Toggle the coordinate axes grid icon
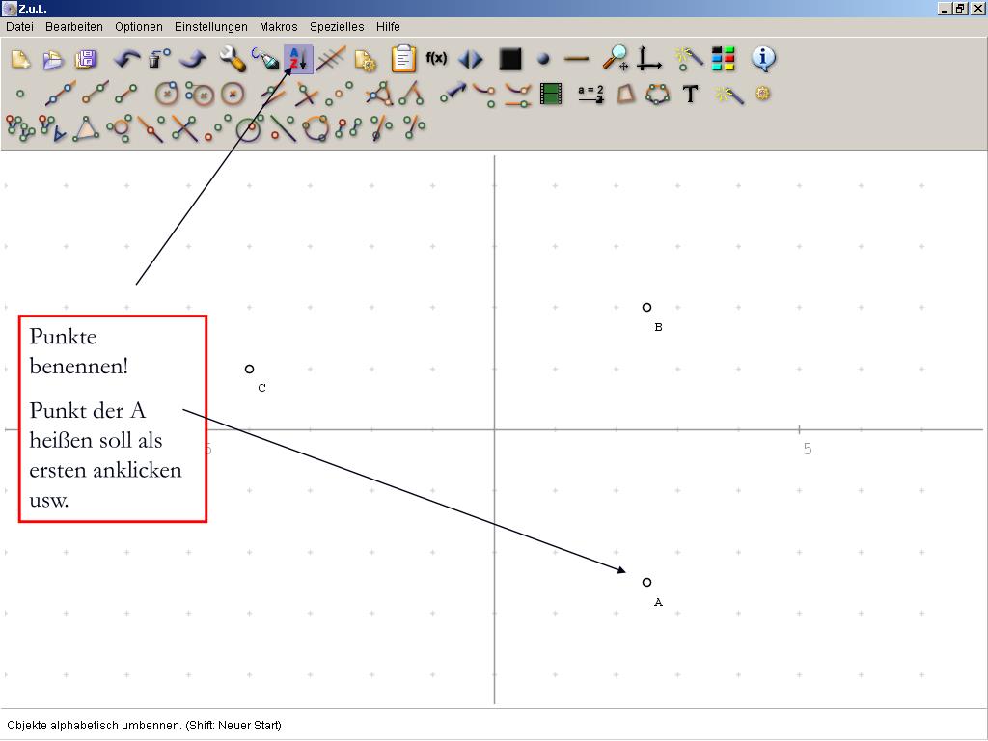 point(648,58)
